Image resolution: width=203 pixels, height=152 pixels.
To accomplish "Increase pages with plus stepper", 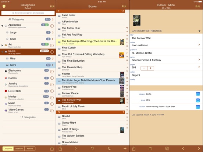I will point(150,68).
